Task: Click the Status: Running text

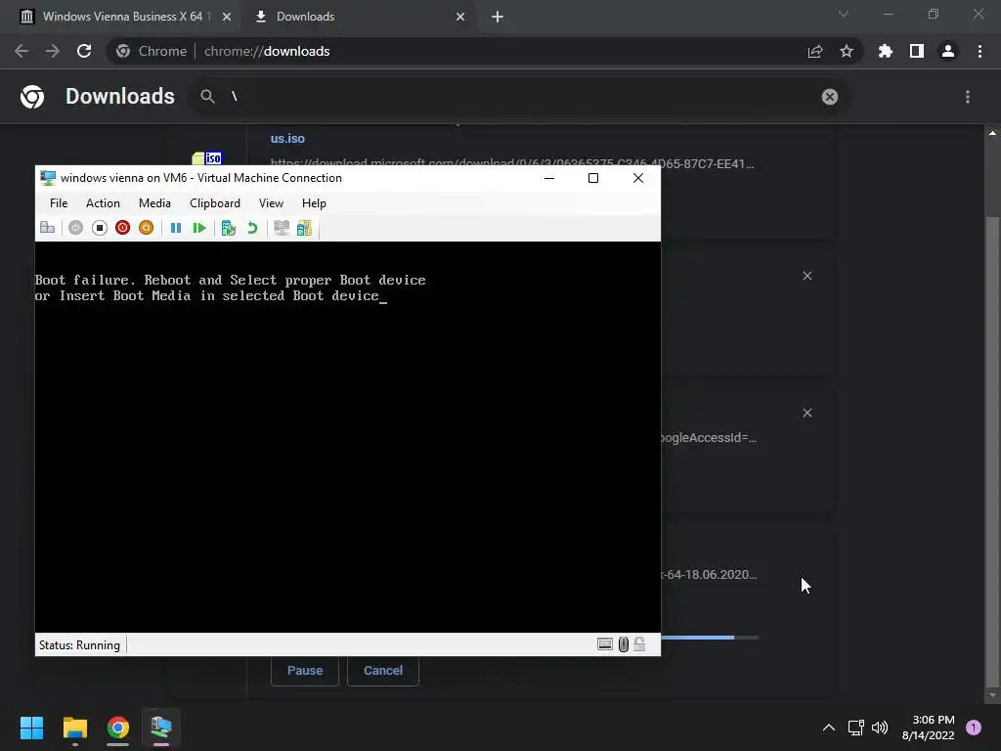Action: click(79, 645)
